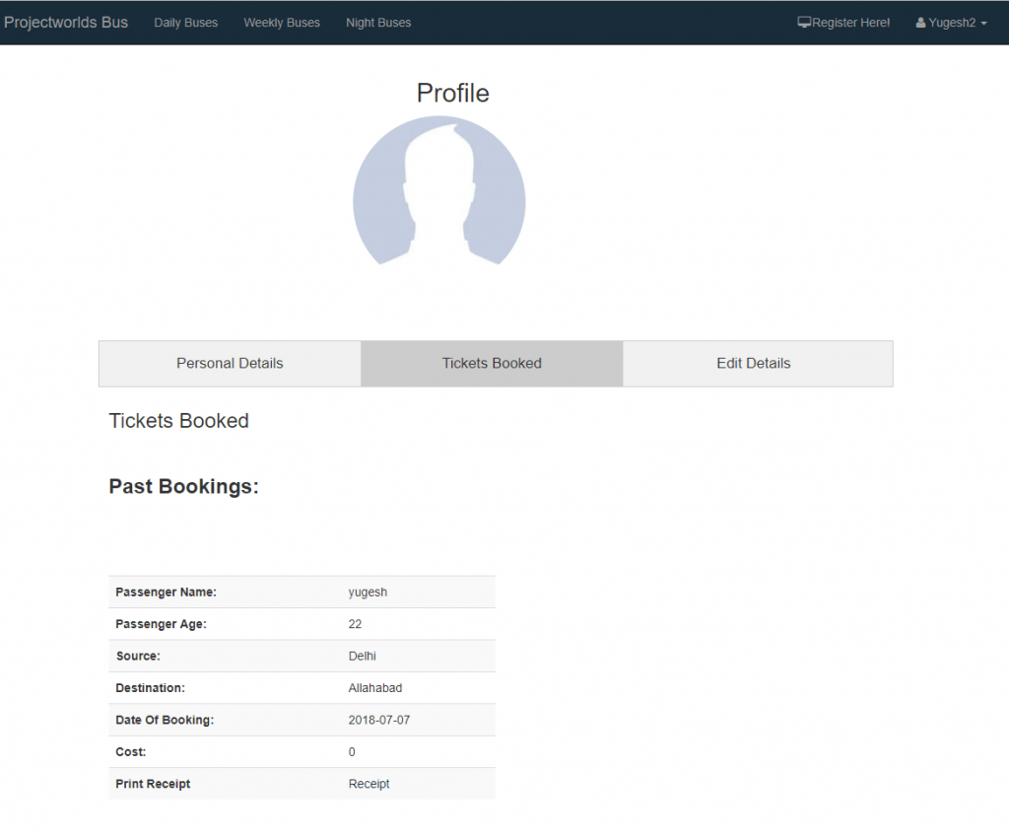1009x839 pixels.
Task: Click the Projectworlds Bus brand logo text
Action: pos(65,22)
